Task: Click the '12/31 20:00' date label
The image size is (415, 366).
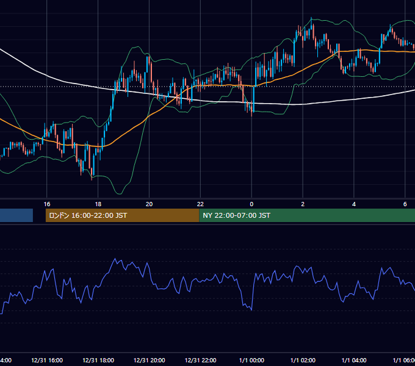Action: (150, 360)
